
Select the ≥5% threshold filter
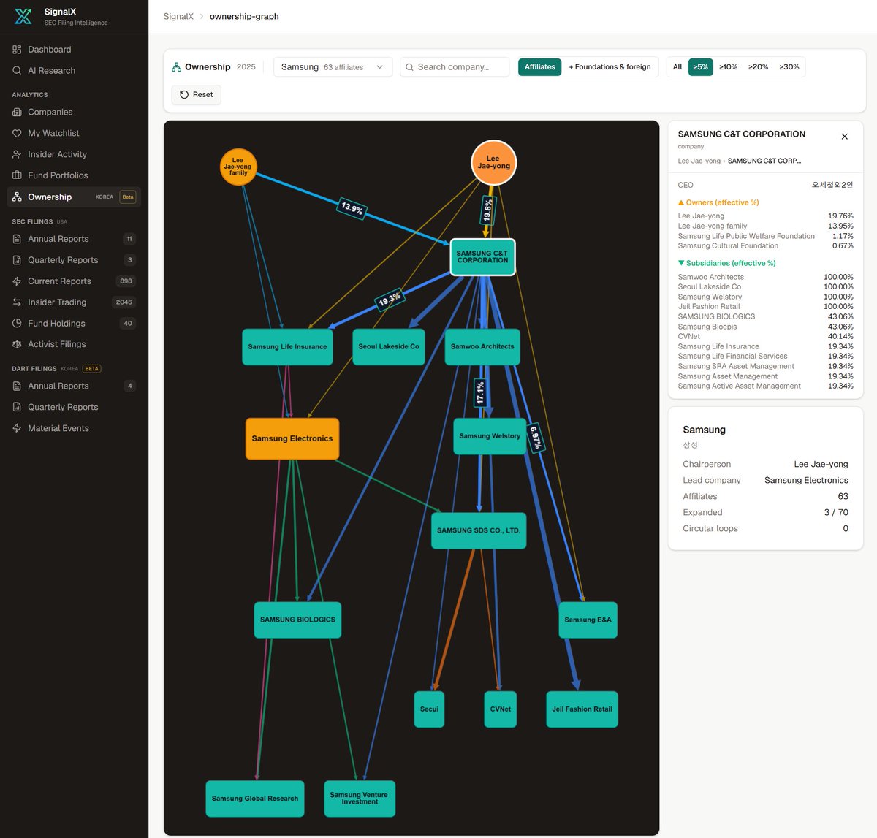[701, 67]
